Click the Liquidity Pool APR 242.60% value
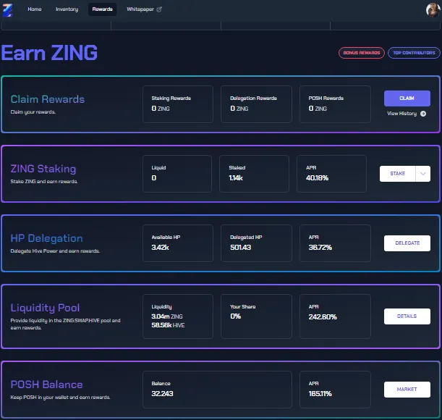Screen dimensions: 442x420 [323, 317]
